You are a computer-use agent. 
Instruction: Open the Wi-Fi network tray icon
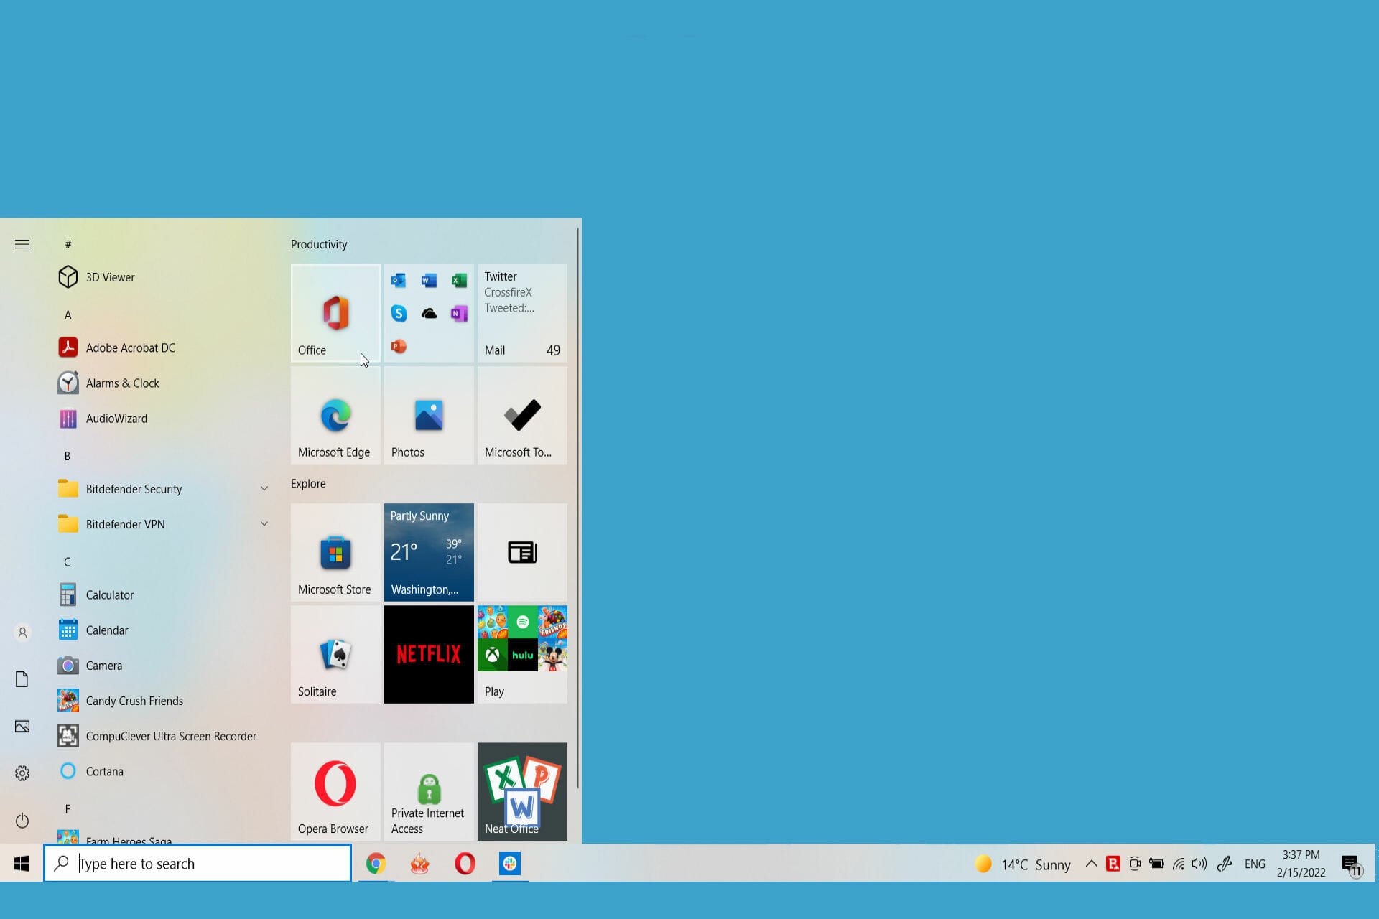[x=1178, y=864]
